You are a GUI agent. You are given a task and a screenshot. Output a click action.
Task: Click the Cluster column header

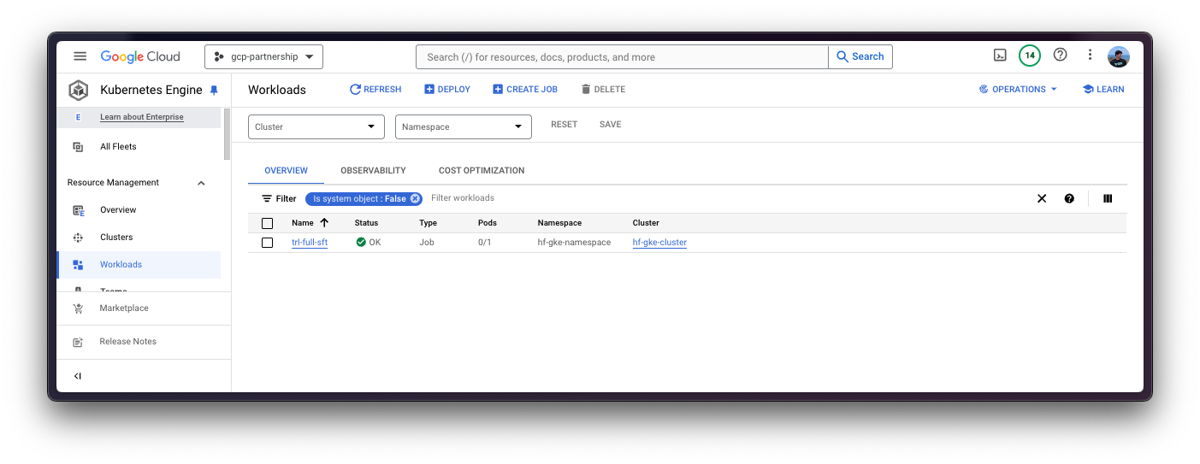coord(646,223)
